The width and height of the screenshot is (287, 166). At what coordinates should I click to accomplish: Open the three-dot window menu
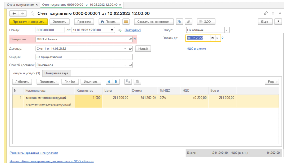coord(273,13)
